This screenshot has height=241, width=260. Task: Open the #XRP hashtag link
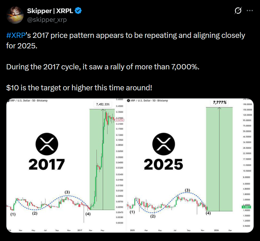pyautogui.click(x=16, y=36)
